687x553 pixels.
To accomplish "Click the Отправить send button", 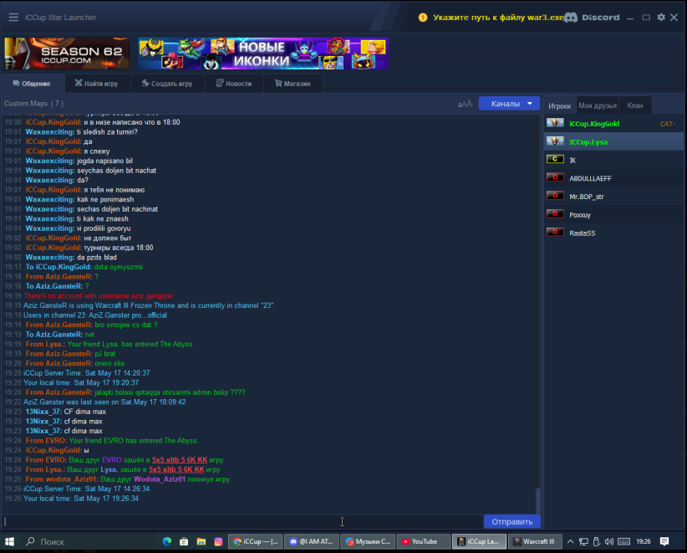I will pyautogui.click(x=511, y=521).
